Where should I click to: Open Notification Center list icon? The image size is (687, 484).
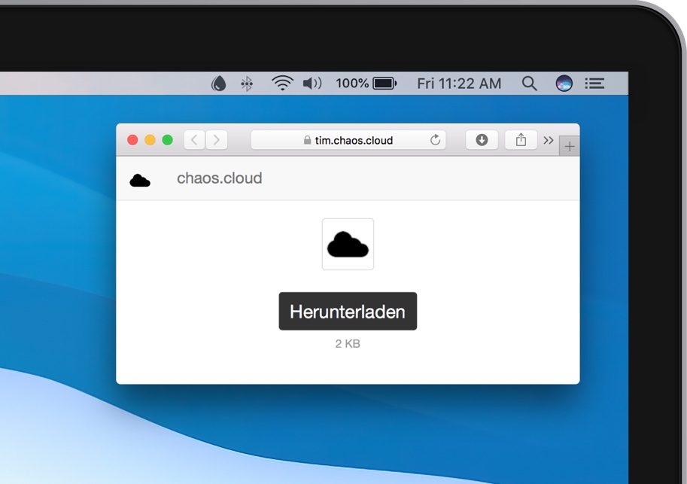pos(595,84)
